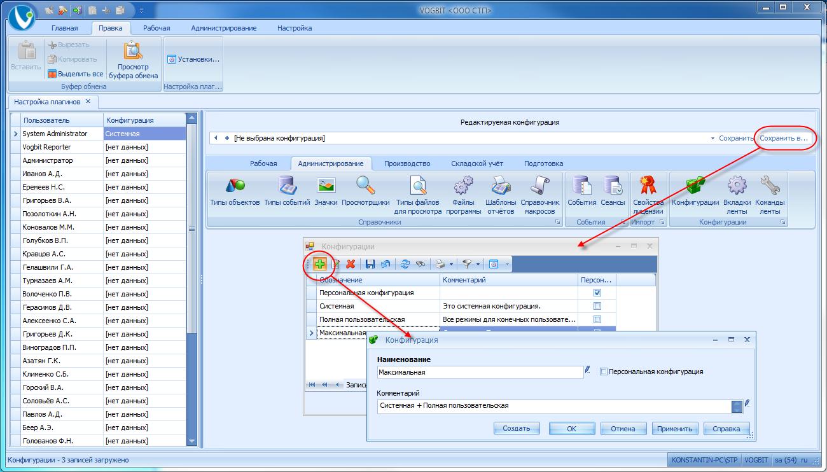Image resolution: width=827 pixels, height=472 pixels.
Task: Select Производство tab in configuration editor
Action: (407, 163)
